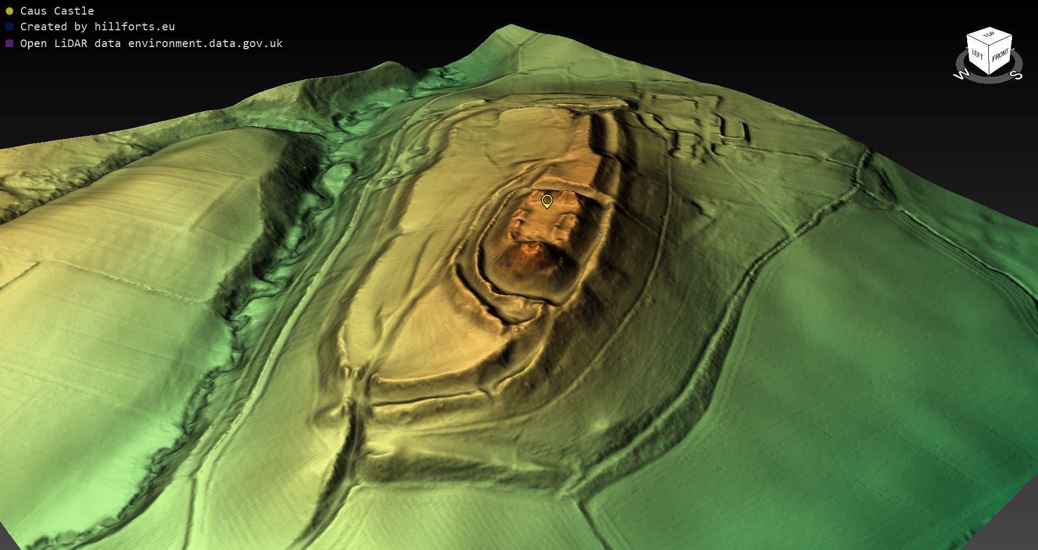Select the FRONT face of the view cube
This screenshot has width=1038, height=550.
tap(1000, 55)
